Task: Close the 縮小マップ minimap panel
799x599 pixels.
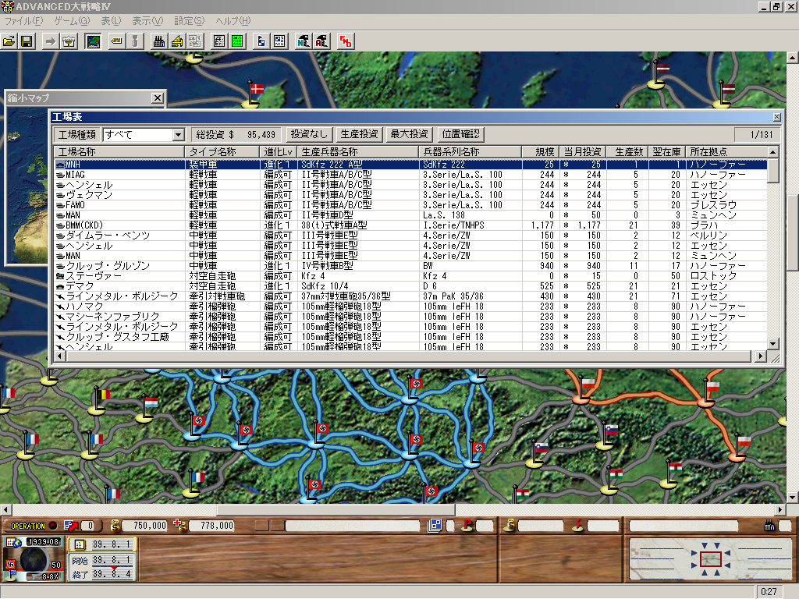Action: [x=158, y=97]
